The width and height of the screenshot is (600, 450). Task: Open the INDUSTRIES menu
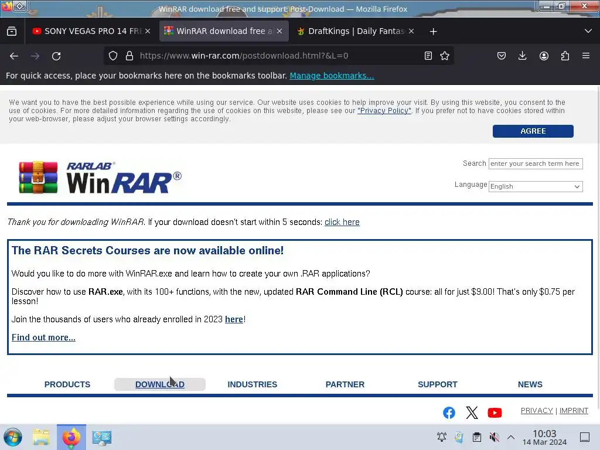pos(252,384)
